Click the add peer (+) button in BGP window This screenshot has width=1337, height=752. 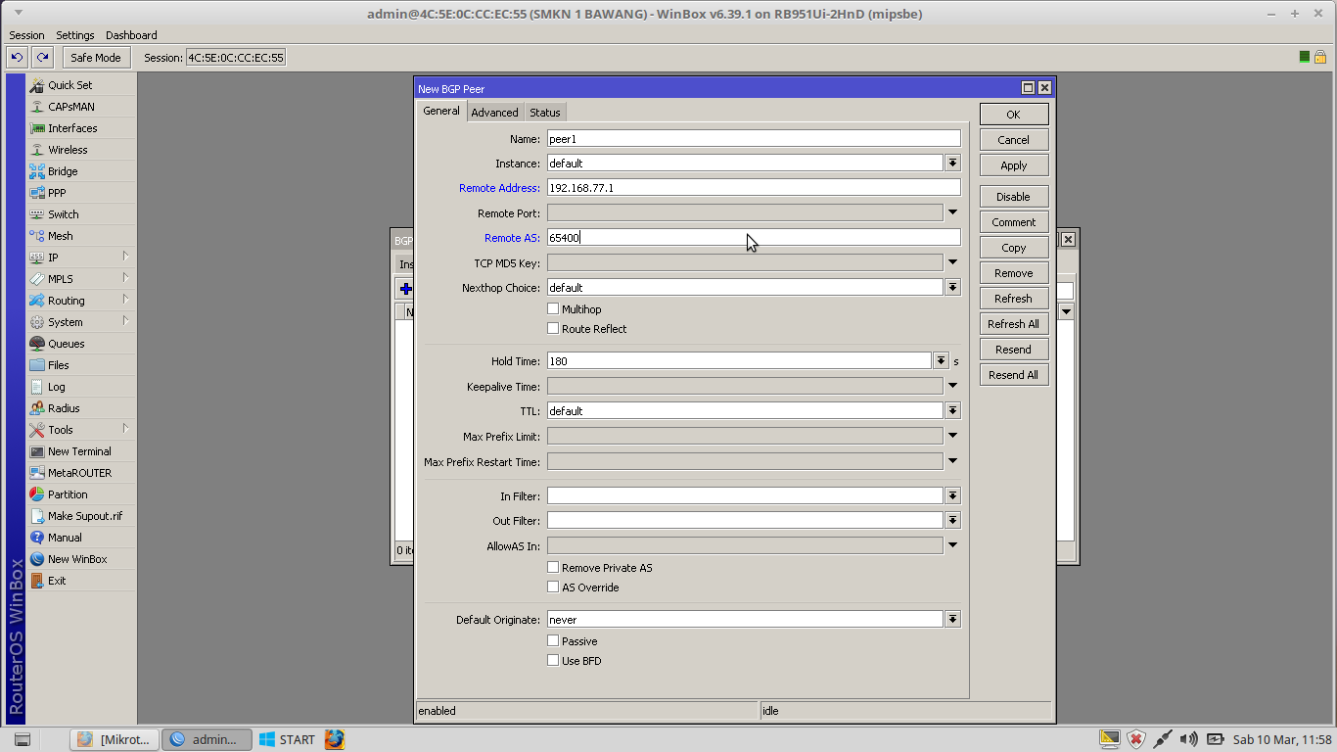point(405,287)
